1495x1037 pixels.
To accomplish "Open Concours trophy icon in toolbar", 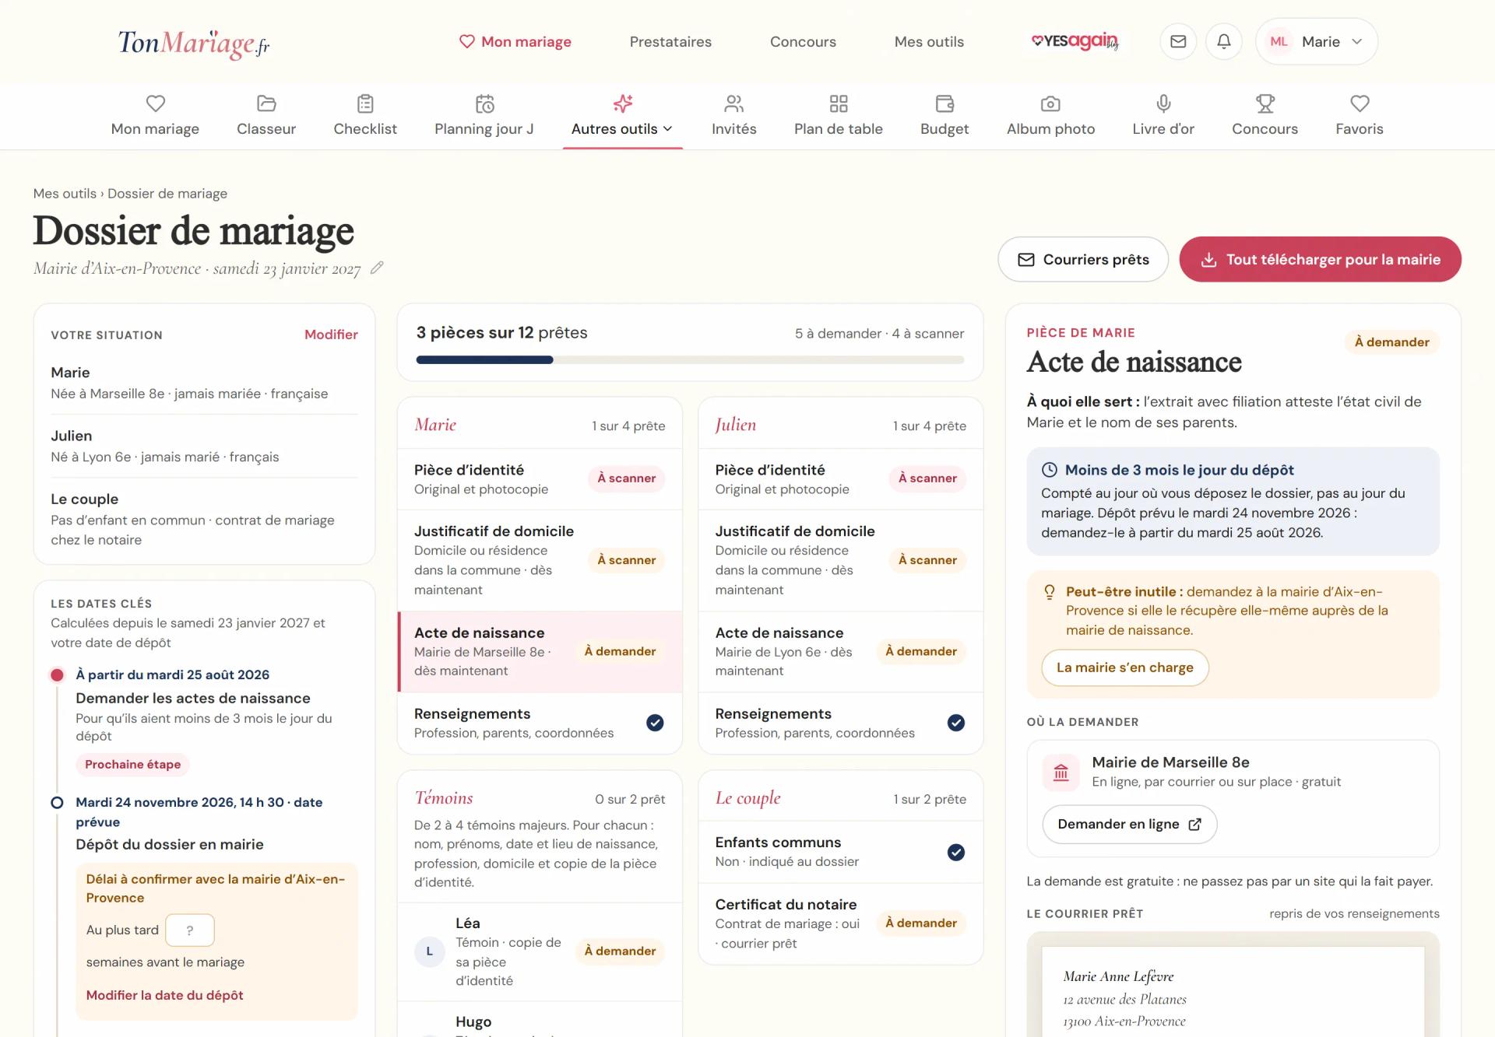I will (1265, 103).
